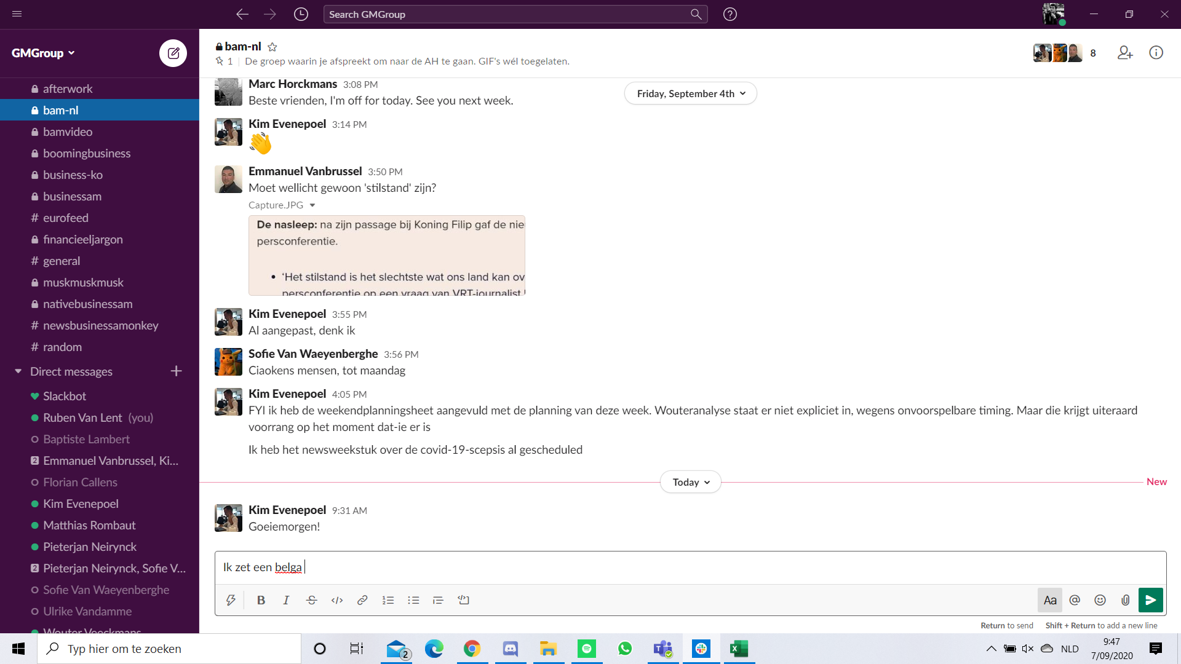Attach a file with paperclip icon
This screenshot has height=664, width=1181.
(1125, 600)
